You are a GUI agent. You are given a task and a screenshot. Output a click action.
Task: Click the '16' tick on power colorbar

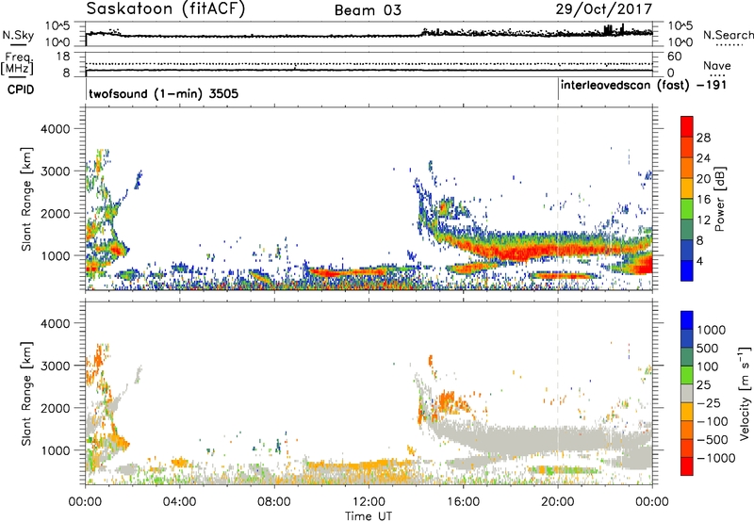click(x=703, y=200)
